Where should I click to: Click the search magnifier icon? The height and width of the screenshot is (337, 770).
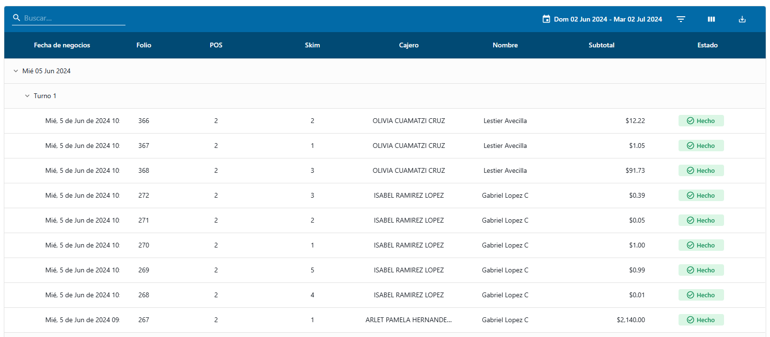point(17,18)
